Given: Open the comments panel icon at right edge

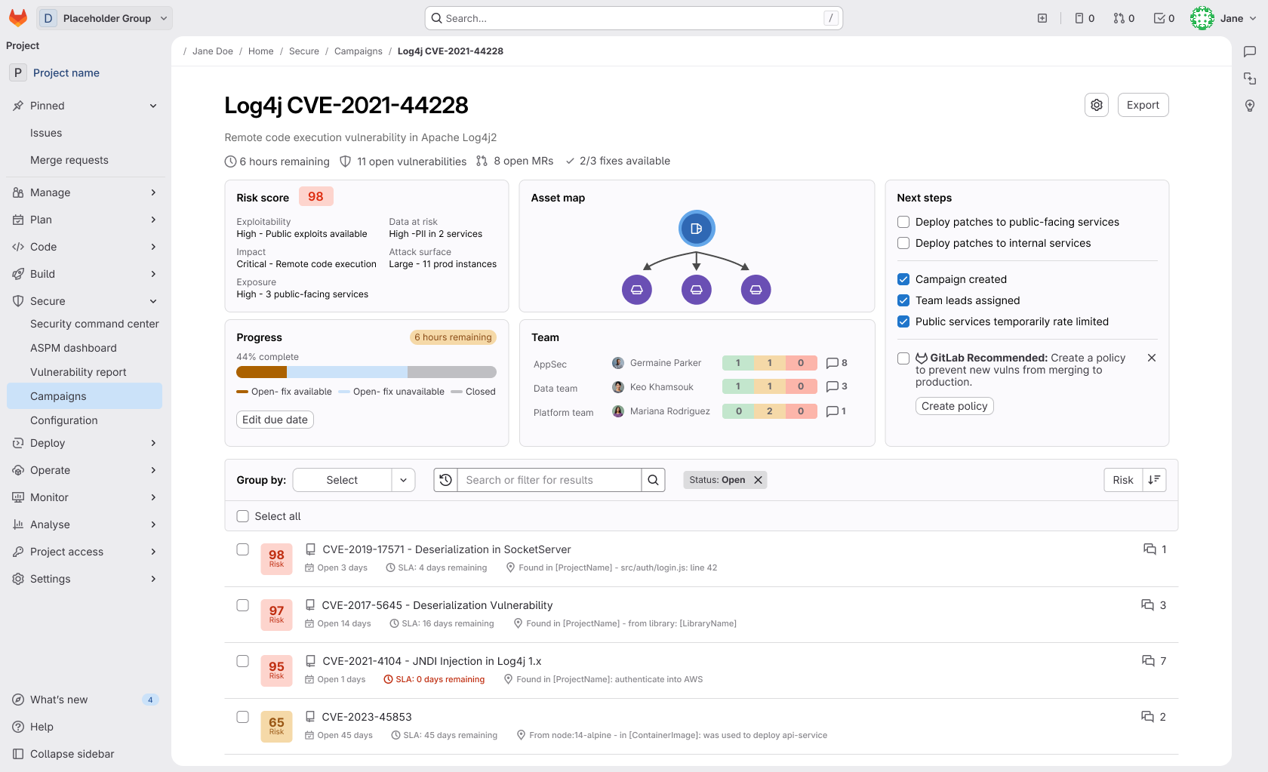Looking at the screenshot, I should pos(1250,51).
